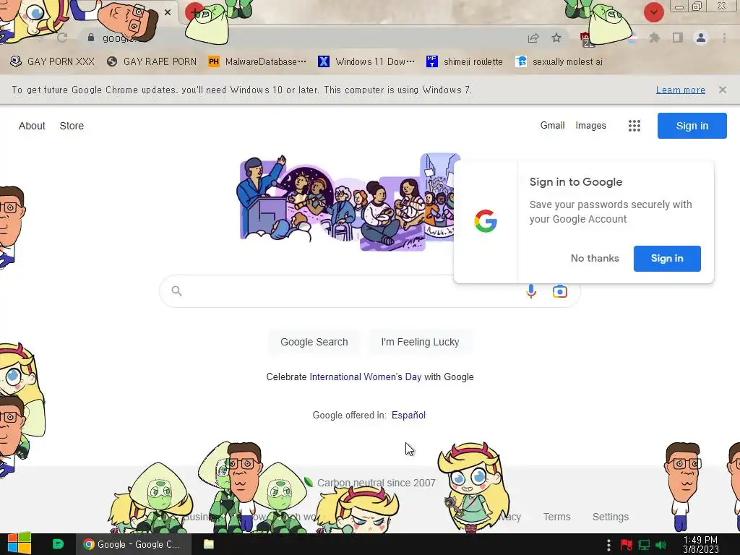Open the MalwareDatabase bookmark
This screenshot has height=555, width=740.
pos(257,62)
